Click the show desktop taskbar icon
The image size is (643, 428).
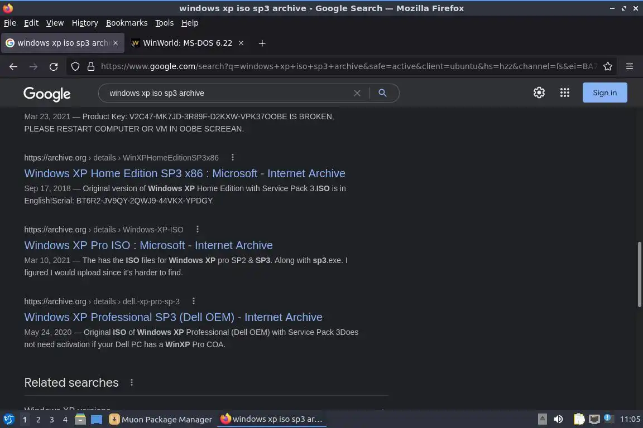point(97,420)
